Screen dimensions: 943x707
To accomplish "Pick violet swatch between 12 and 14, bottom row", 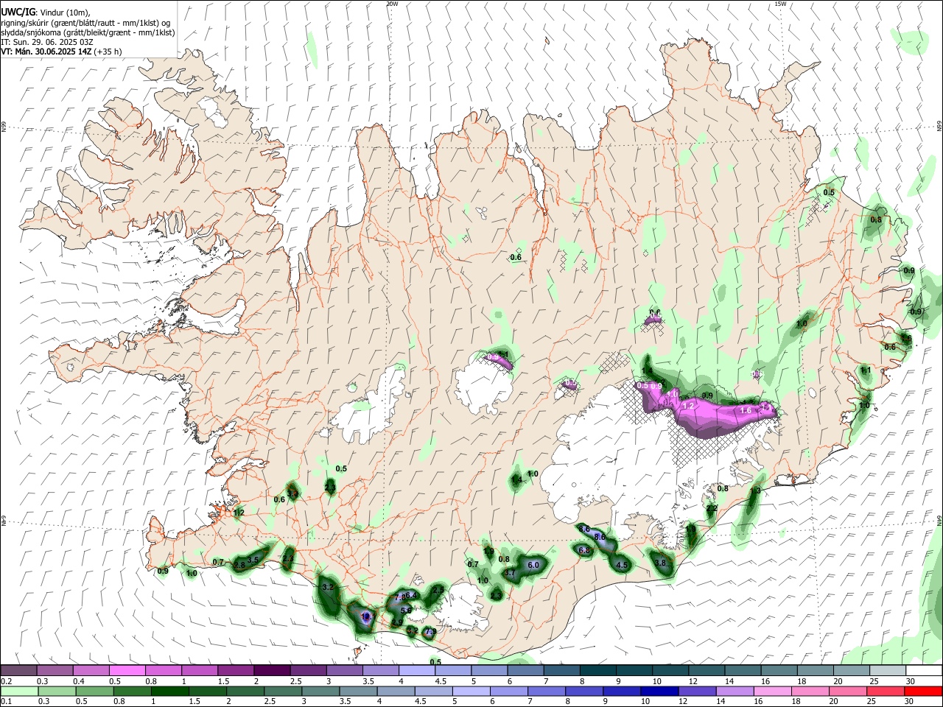I will 697,691.
